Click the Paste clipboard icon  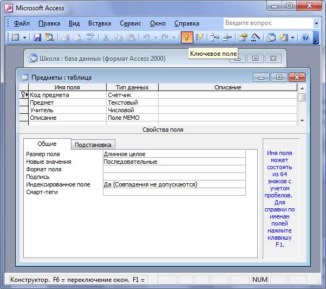pyautogui.click(x=131, y=37)
